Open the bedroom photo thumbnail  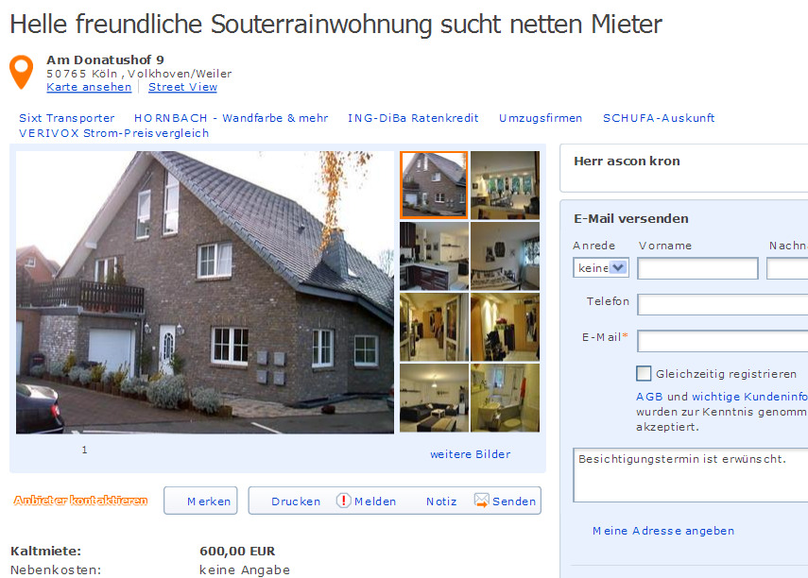505,256
